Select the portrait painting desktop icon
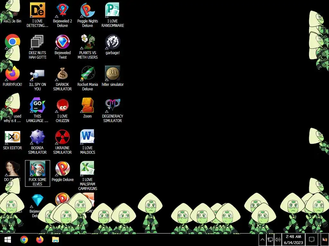The width and height of the screenshot is (329, 246). click(x=13, y=168)
